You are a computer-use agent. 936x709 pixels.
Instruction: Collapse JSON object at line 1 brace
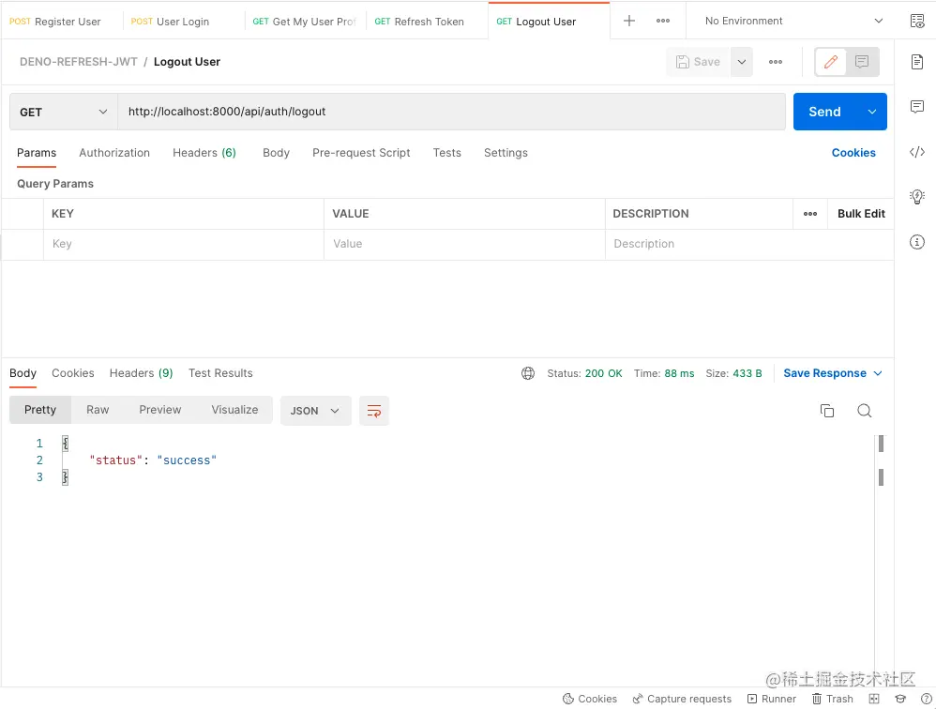[65, 444]
